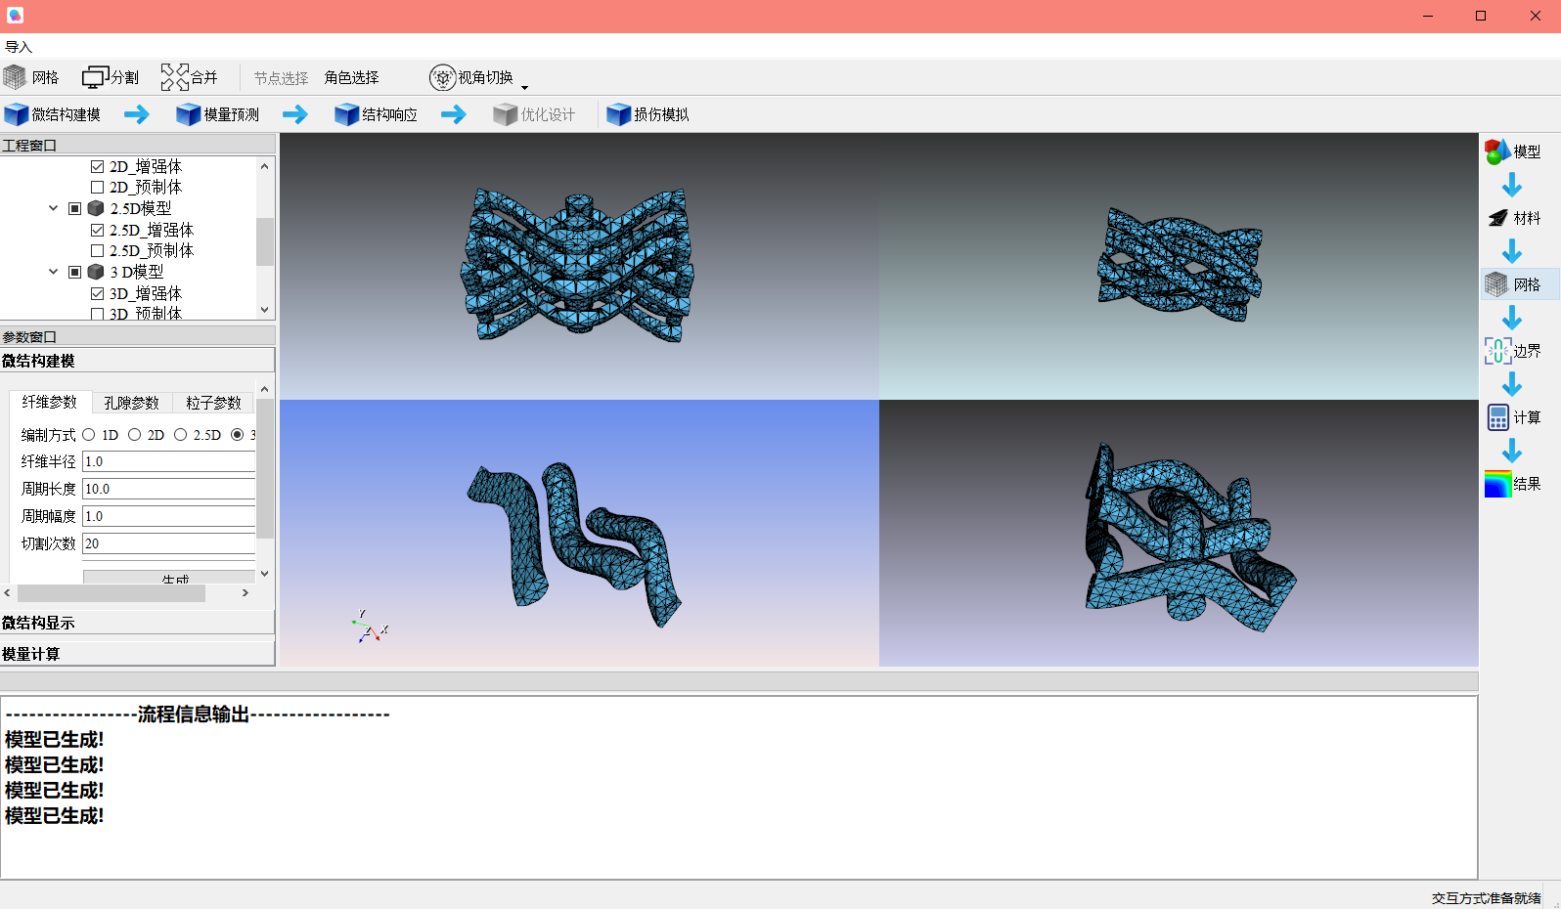Screen dimensions: 1561x909
Task: Open the 优化设计 workflow step
Action: [x=535, y=114]
